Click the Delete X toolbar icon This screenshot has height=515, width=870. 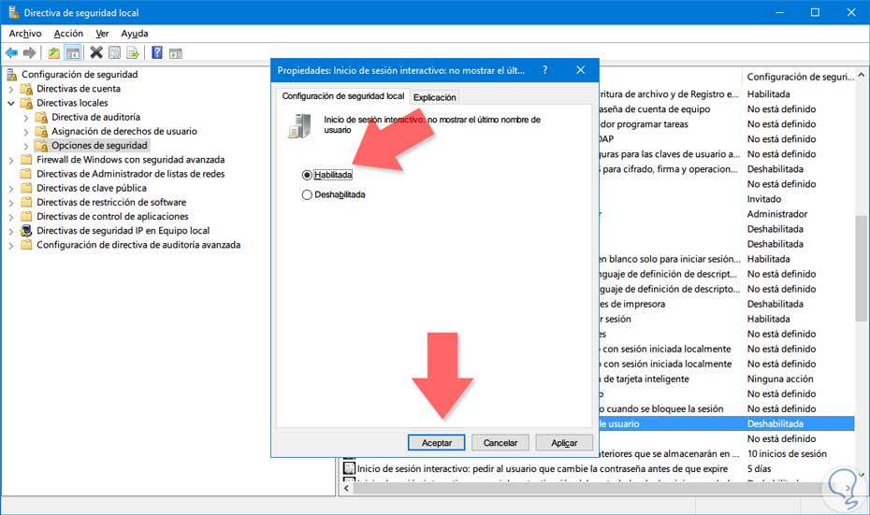(96, 52)
